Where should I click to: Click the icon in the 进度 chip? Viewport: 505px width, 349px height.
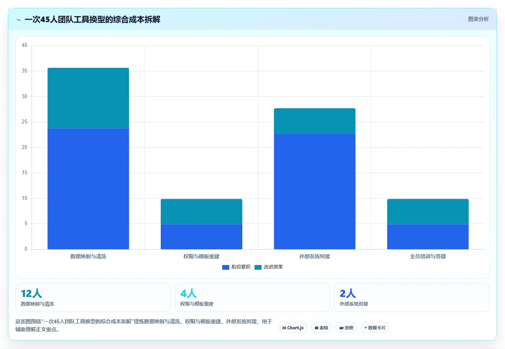(341, 328)
